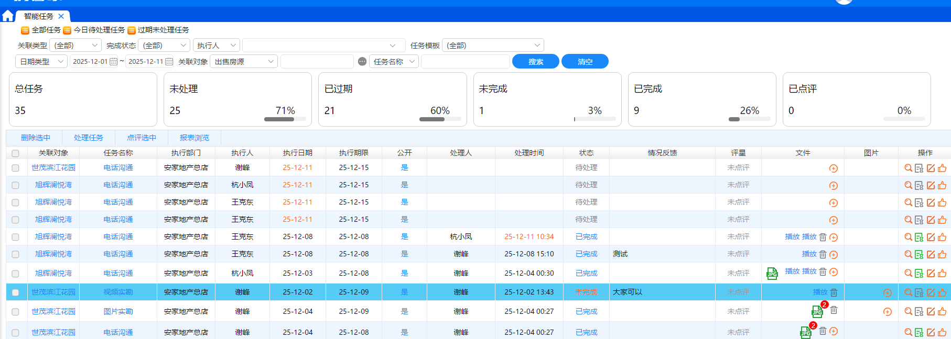Expand the 任务模板 dropdown
951x339 pixels.
[x=493, y=46]
